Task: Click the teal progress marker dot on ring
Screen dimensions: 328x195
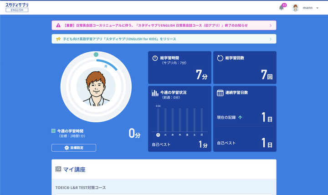Action: coord(96,55)
